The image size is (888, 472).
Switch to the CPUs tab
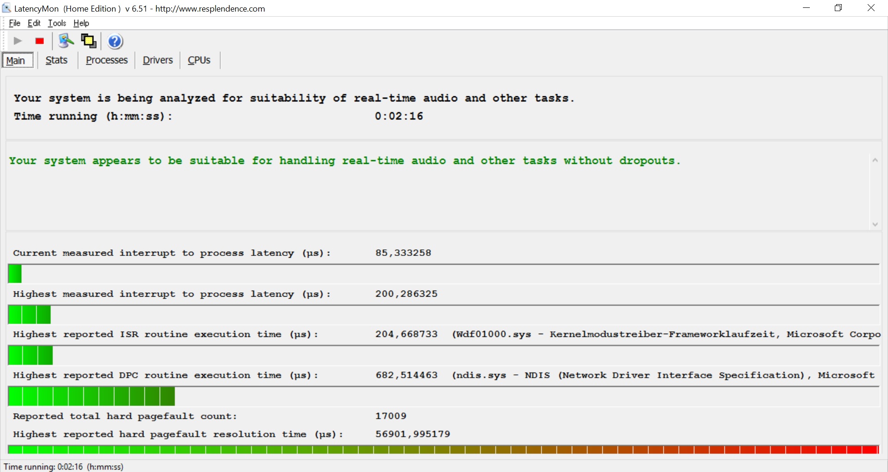[x=199, y=60]
